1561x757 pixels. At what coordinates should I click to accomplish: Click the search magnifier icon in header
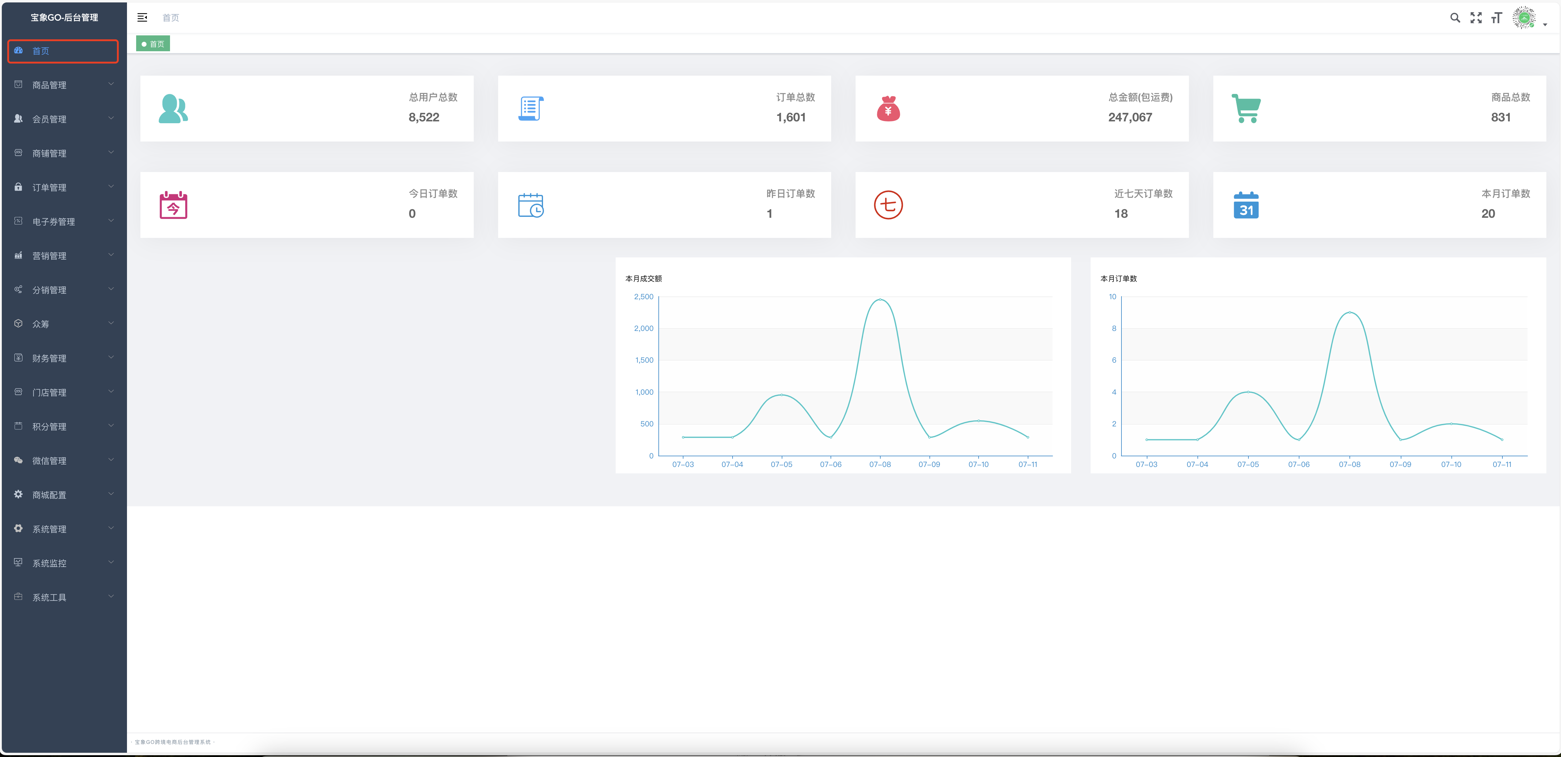click(x=1454, y=18)
